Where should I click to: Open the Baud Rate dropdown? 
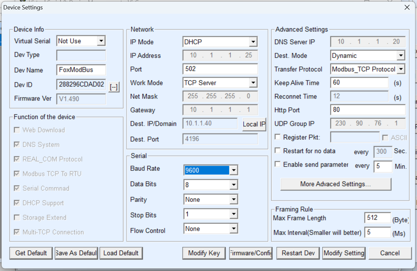tap(234, 170)
